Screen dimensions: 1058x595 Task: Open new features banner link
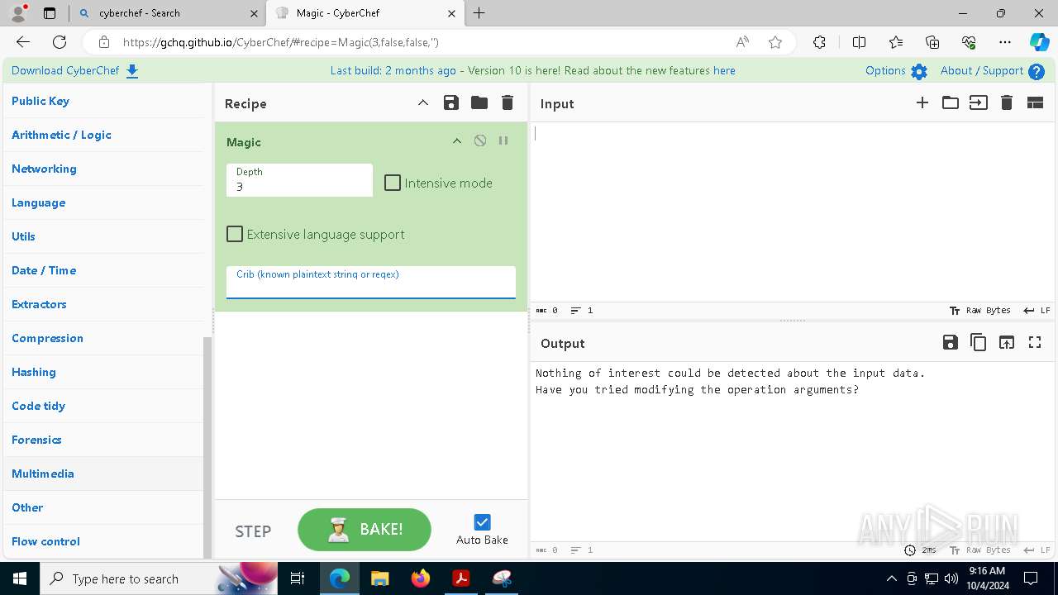pos(724,71)
